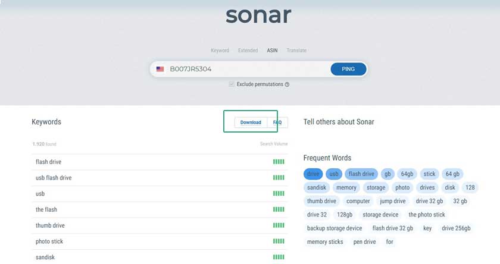This screenshot has width=500, height=264.
Task: Click the 'the photo stick' frequent word tag
Action: click(427, 215)
